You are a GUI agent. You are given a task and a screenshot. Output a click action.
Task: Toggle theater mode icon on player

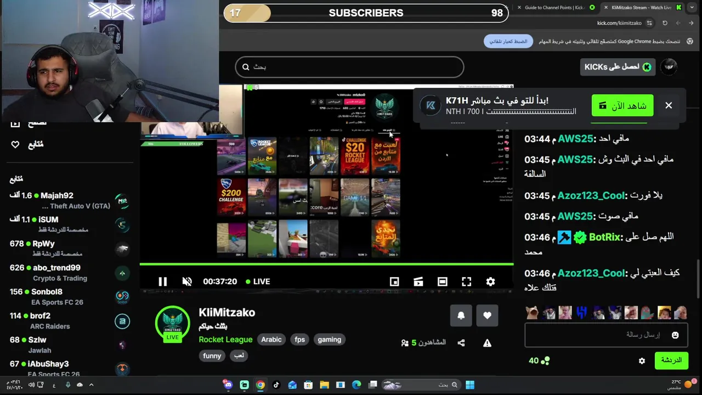[442, 281]
